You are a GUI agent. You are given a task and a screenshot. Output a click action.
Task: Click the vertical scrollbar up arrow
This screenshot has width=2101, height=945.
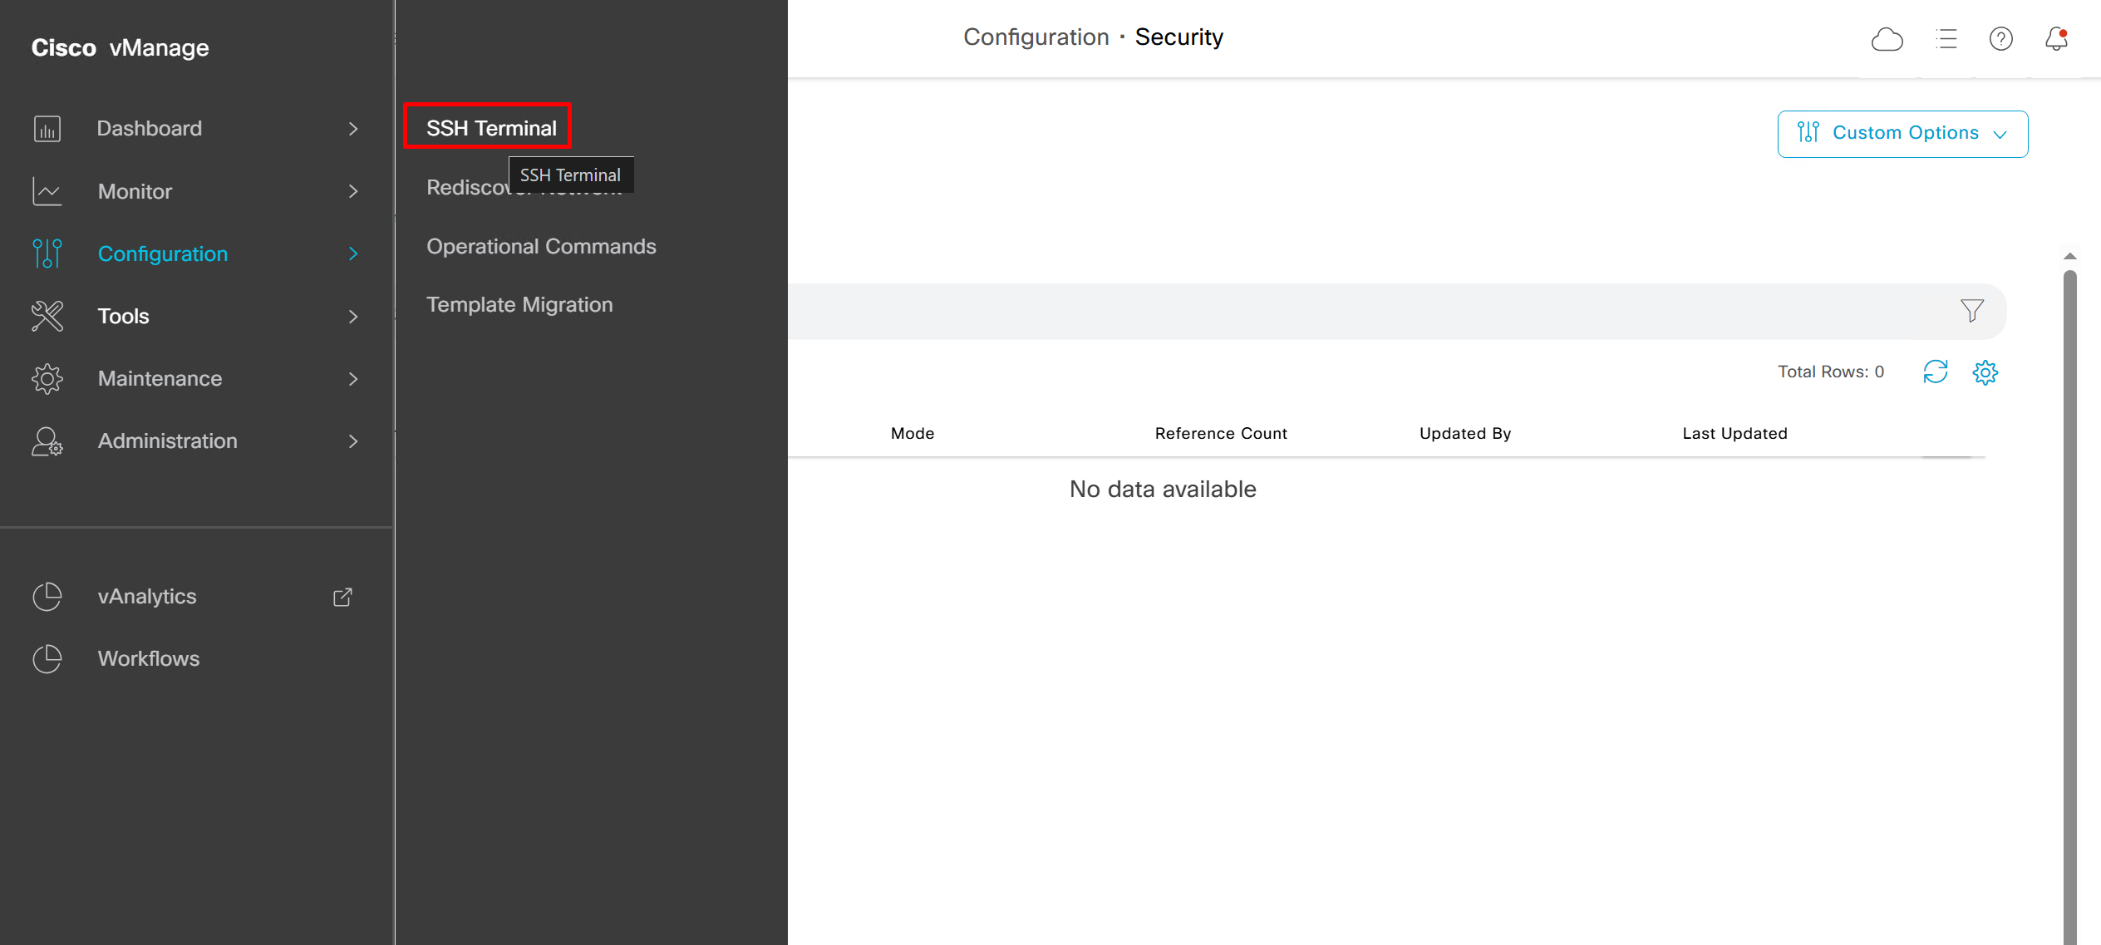coord(2069,256)
